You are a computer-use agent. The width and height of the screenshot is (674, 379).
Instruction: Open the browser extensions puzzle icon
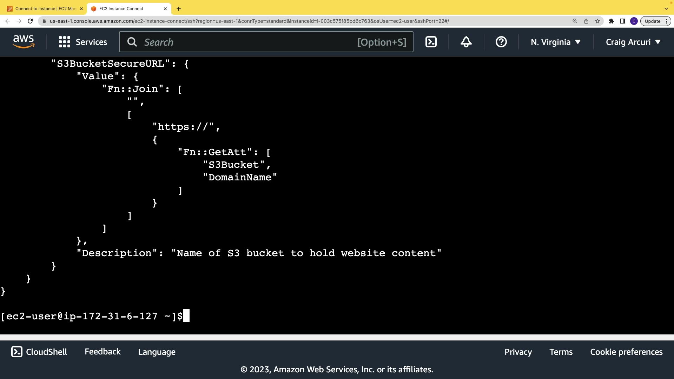pyautogui.click(x=611, y=21)
